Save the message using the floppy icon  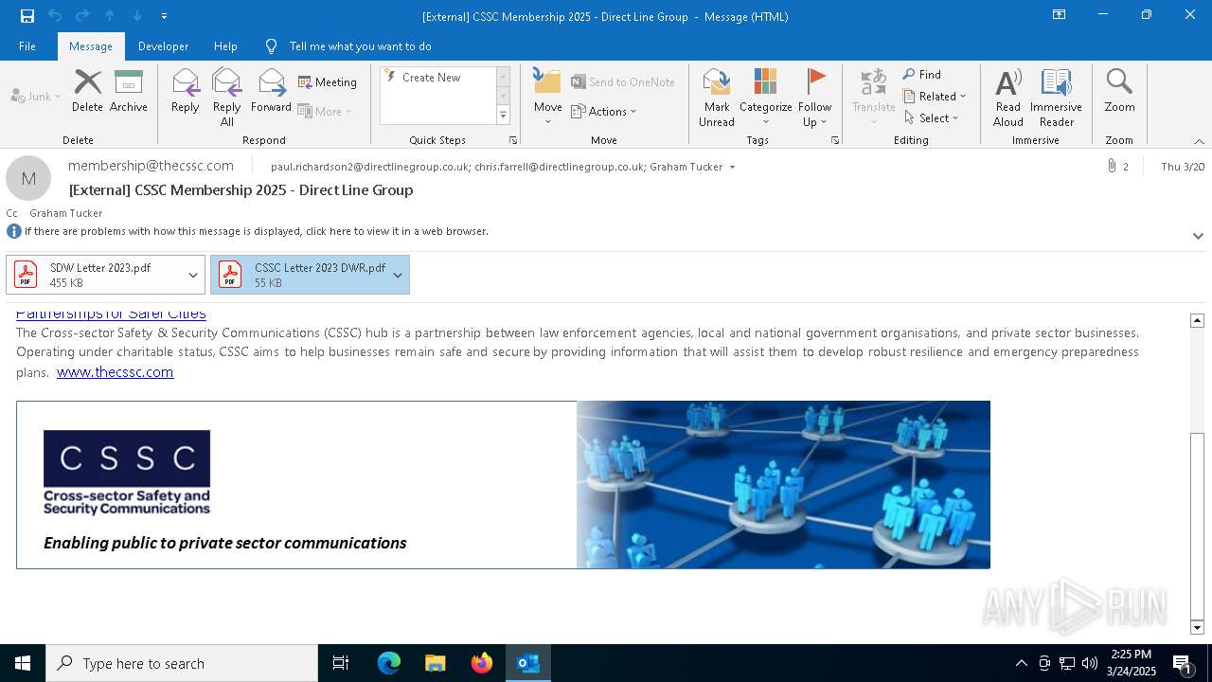click(27, 16)
